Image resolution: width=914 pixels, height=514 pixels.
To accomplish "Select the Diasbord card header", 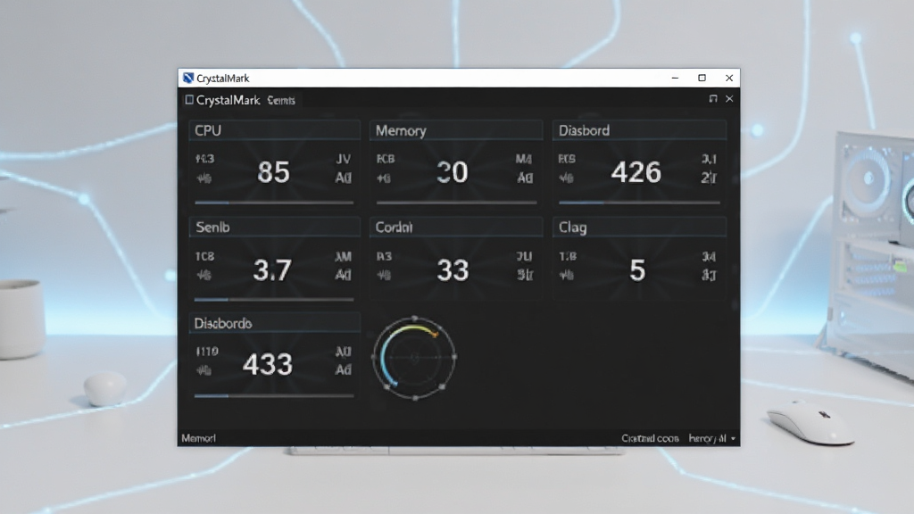I will 639,130.
